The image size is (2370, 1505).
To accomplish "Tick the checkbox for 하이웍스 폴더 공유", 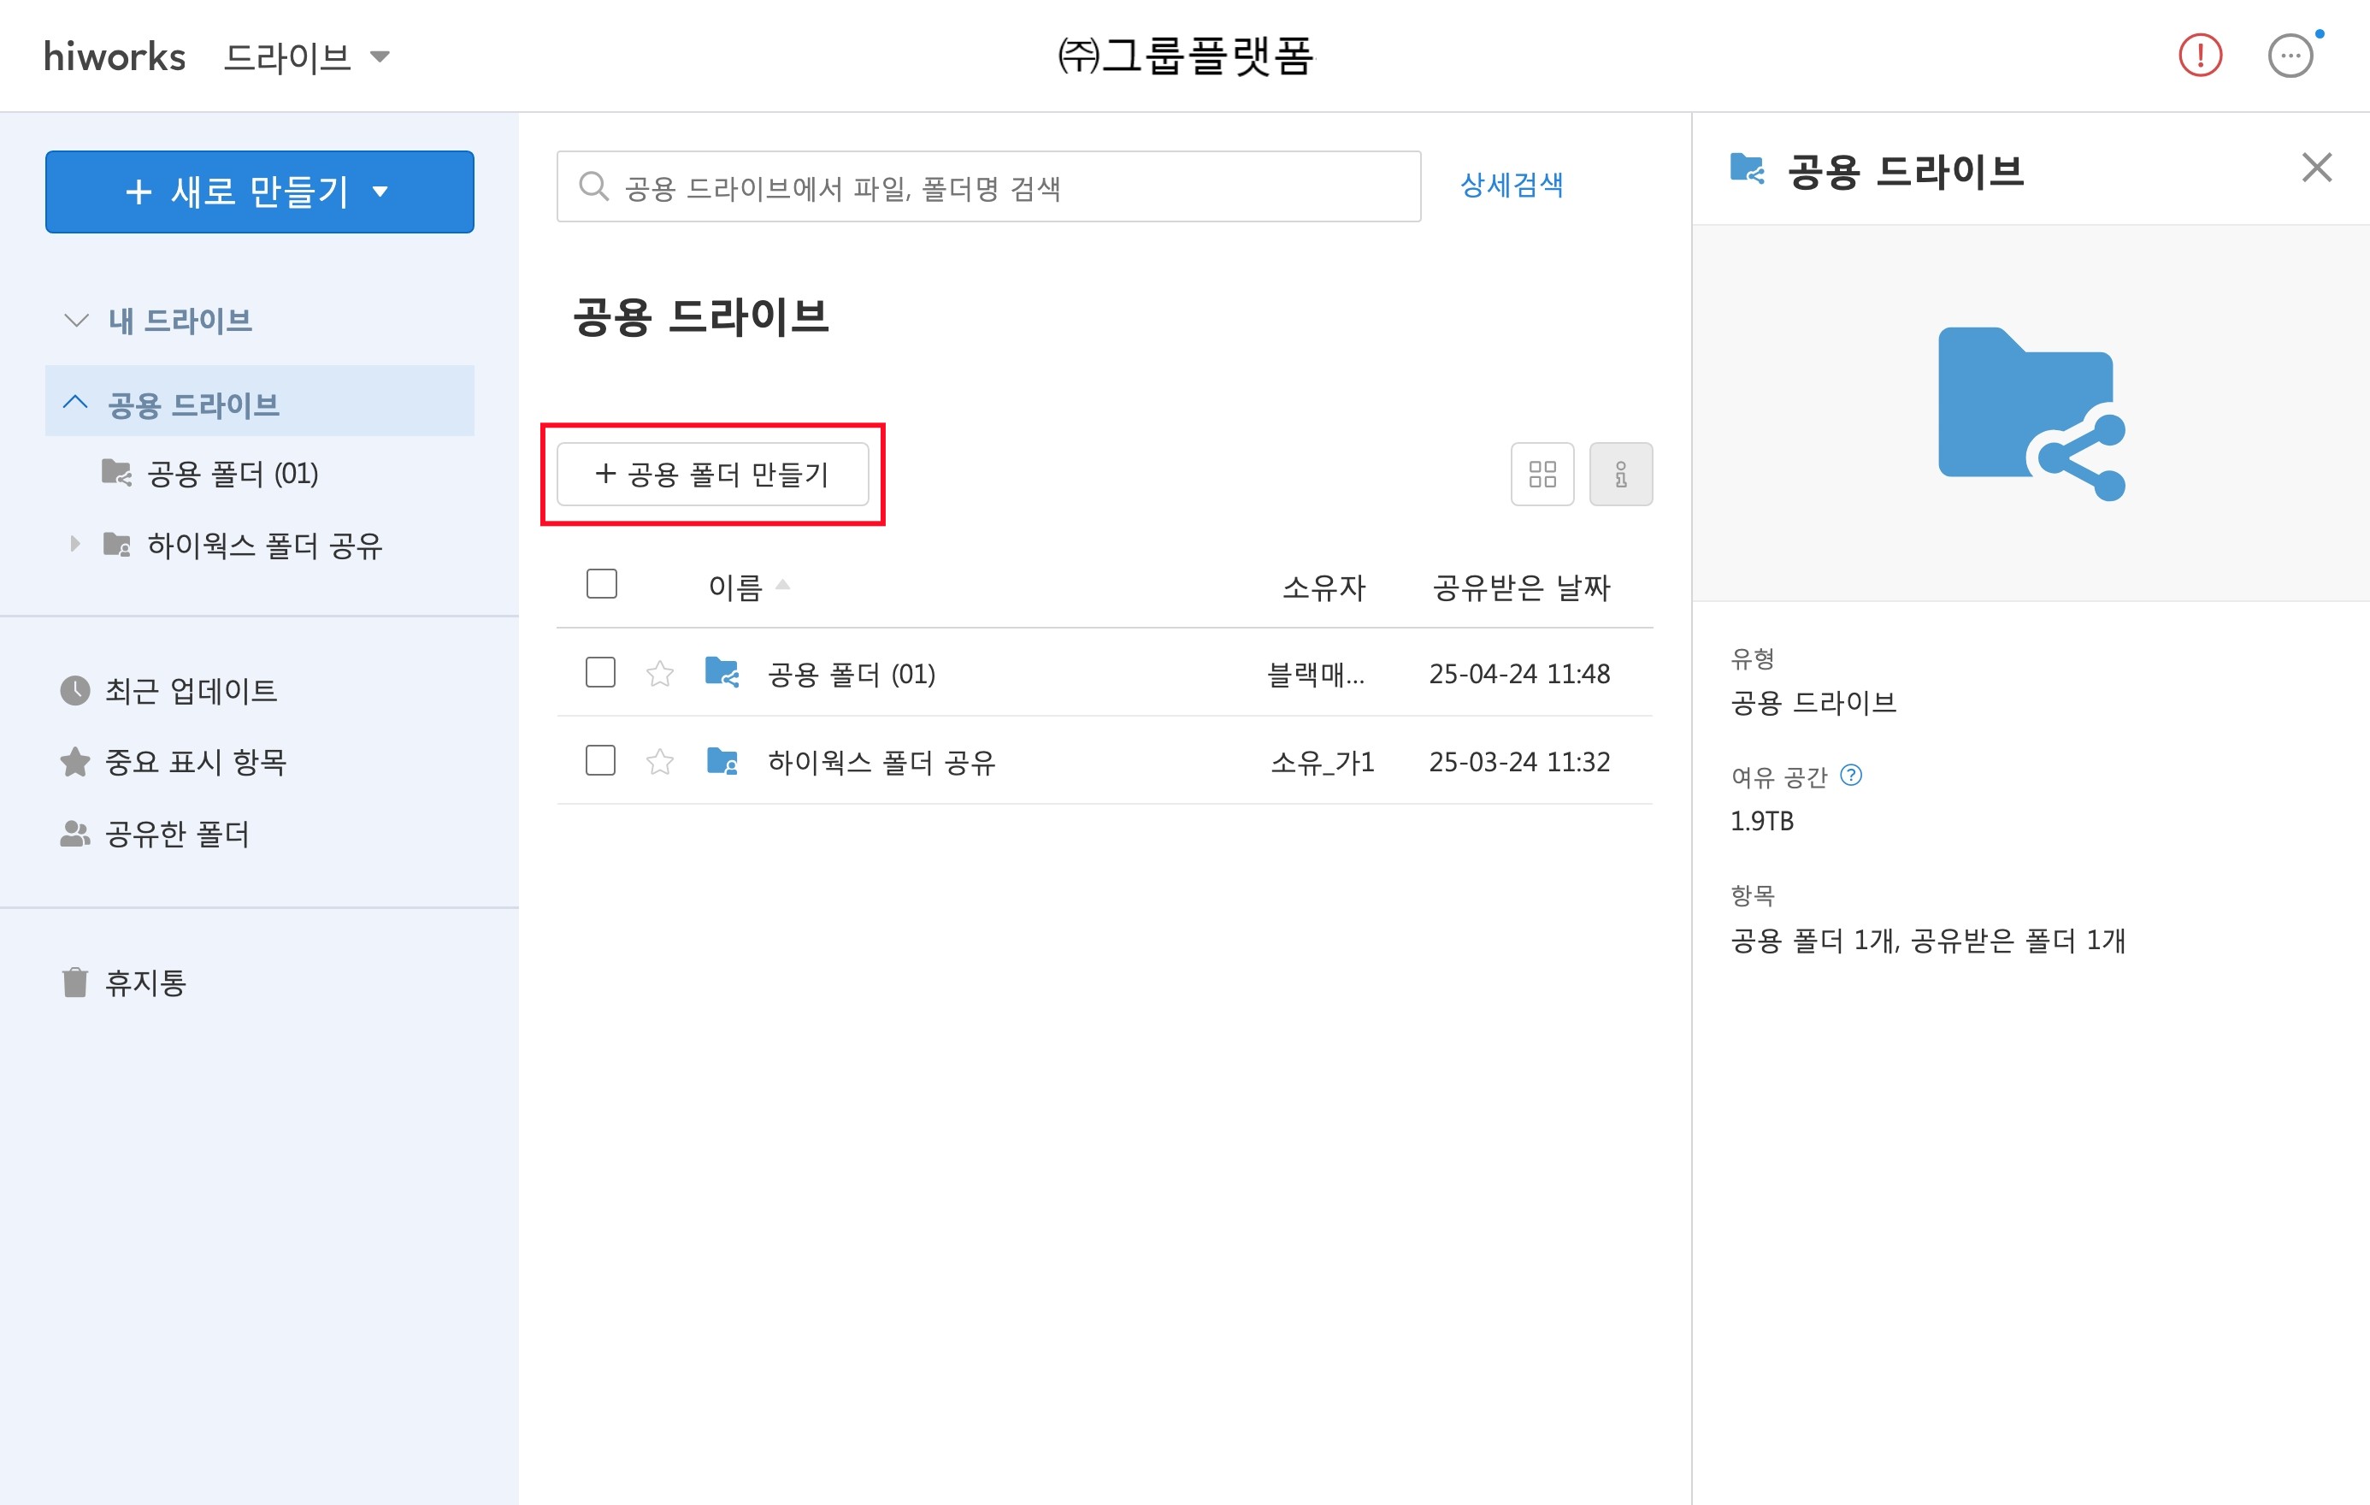I will pyautogui.click(x=600, y=761).
